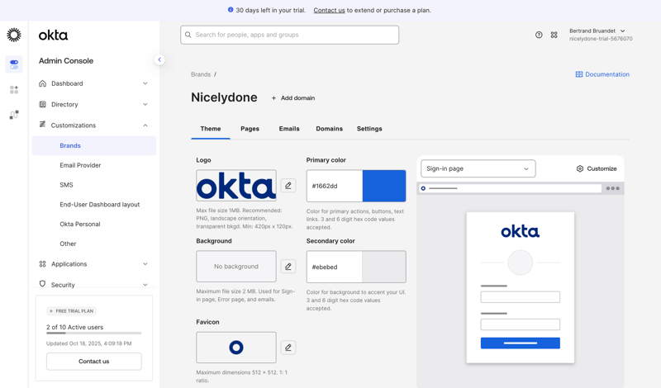Click the blue primary color swatch
This screenshot has width=661, height=388.
(x=384, y=186)
